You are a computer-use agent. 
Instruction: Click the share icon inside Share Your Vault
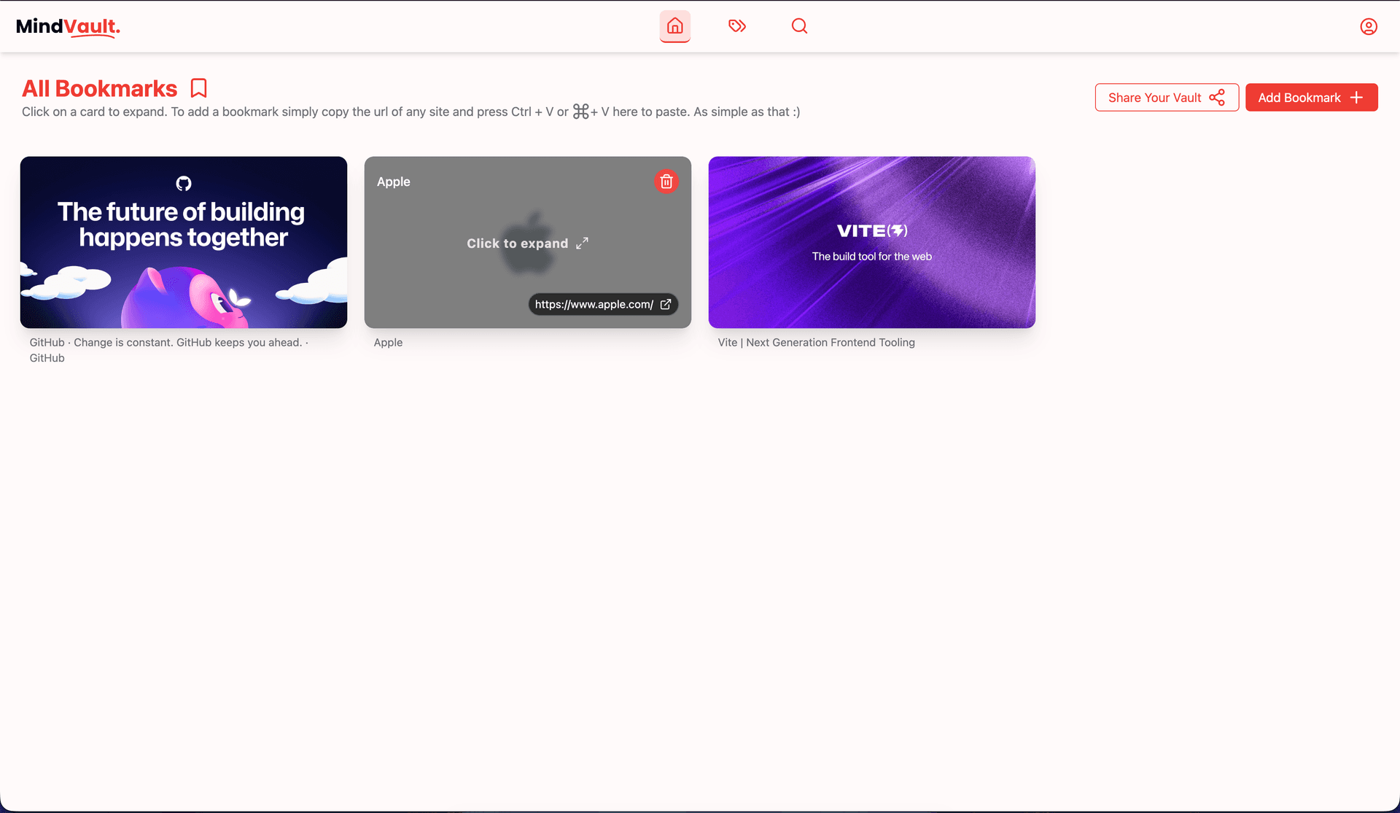pos(1217,97)
